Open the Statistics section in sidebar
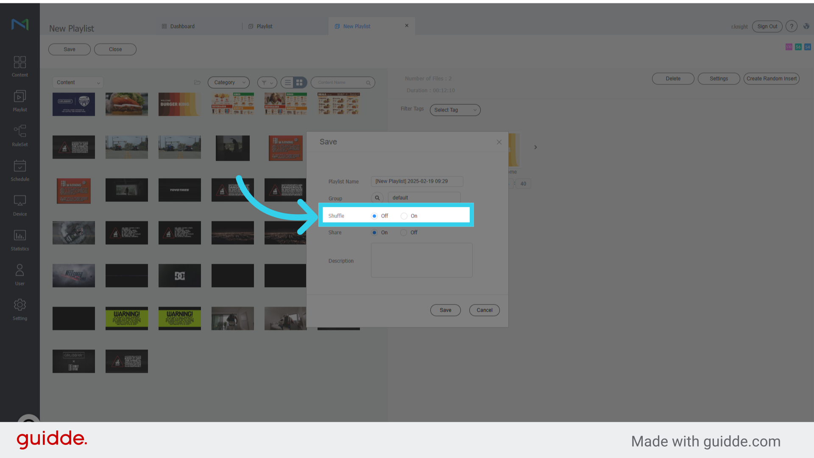 coord(20,240)
